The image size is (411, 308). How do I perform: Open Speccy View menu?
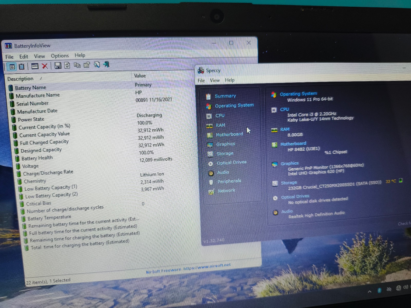(215, 80)
